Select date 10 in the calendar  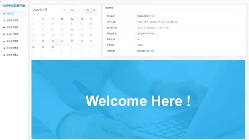[x=63, y=30]
